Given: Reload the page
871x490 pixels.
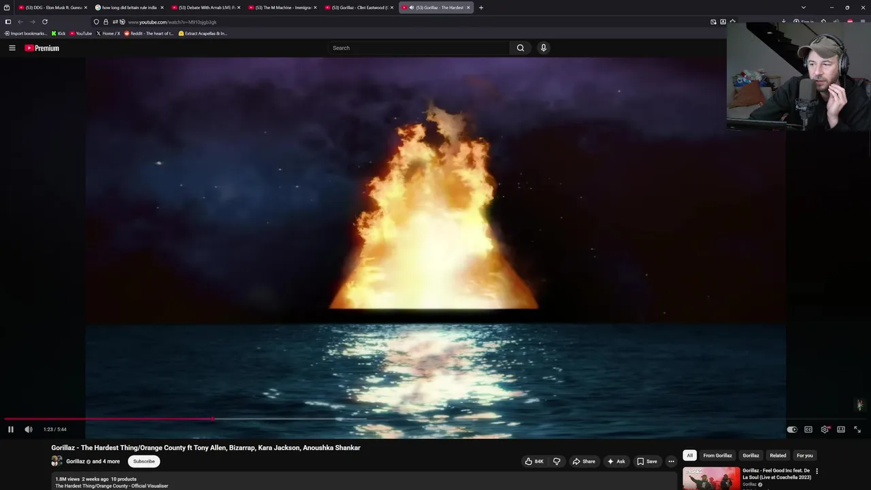Looking at the screenshot, I should (x=45, y=22).
